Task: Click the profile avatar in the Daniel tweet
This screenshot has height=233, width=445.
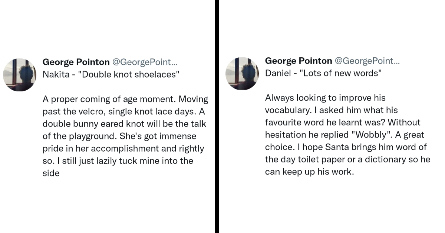Action: coord(242,73)
